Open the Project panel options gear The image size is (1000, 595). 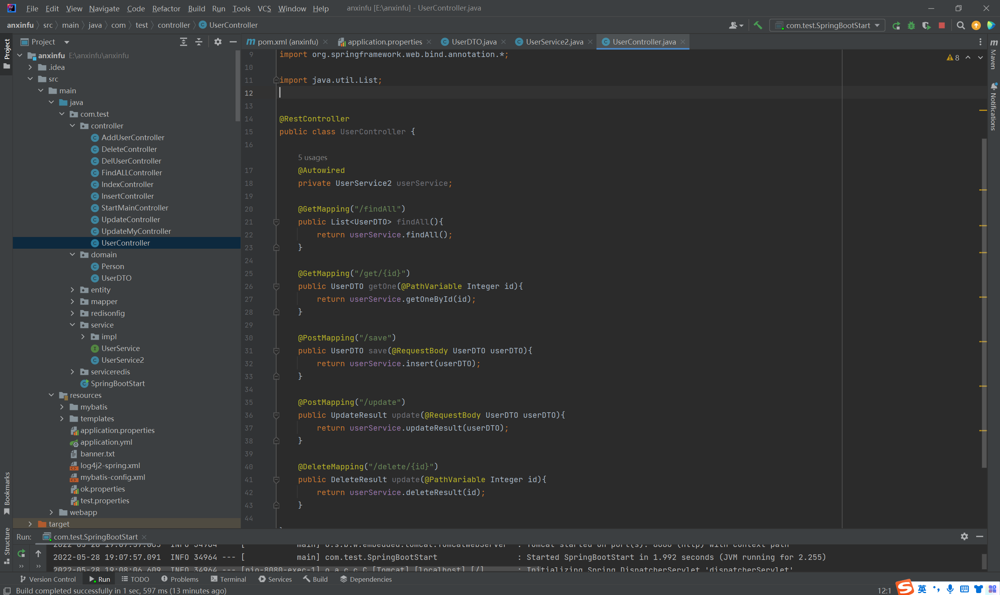tap(218, 42)
